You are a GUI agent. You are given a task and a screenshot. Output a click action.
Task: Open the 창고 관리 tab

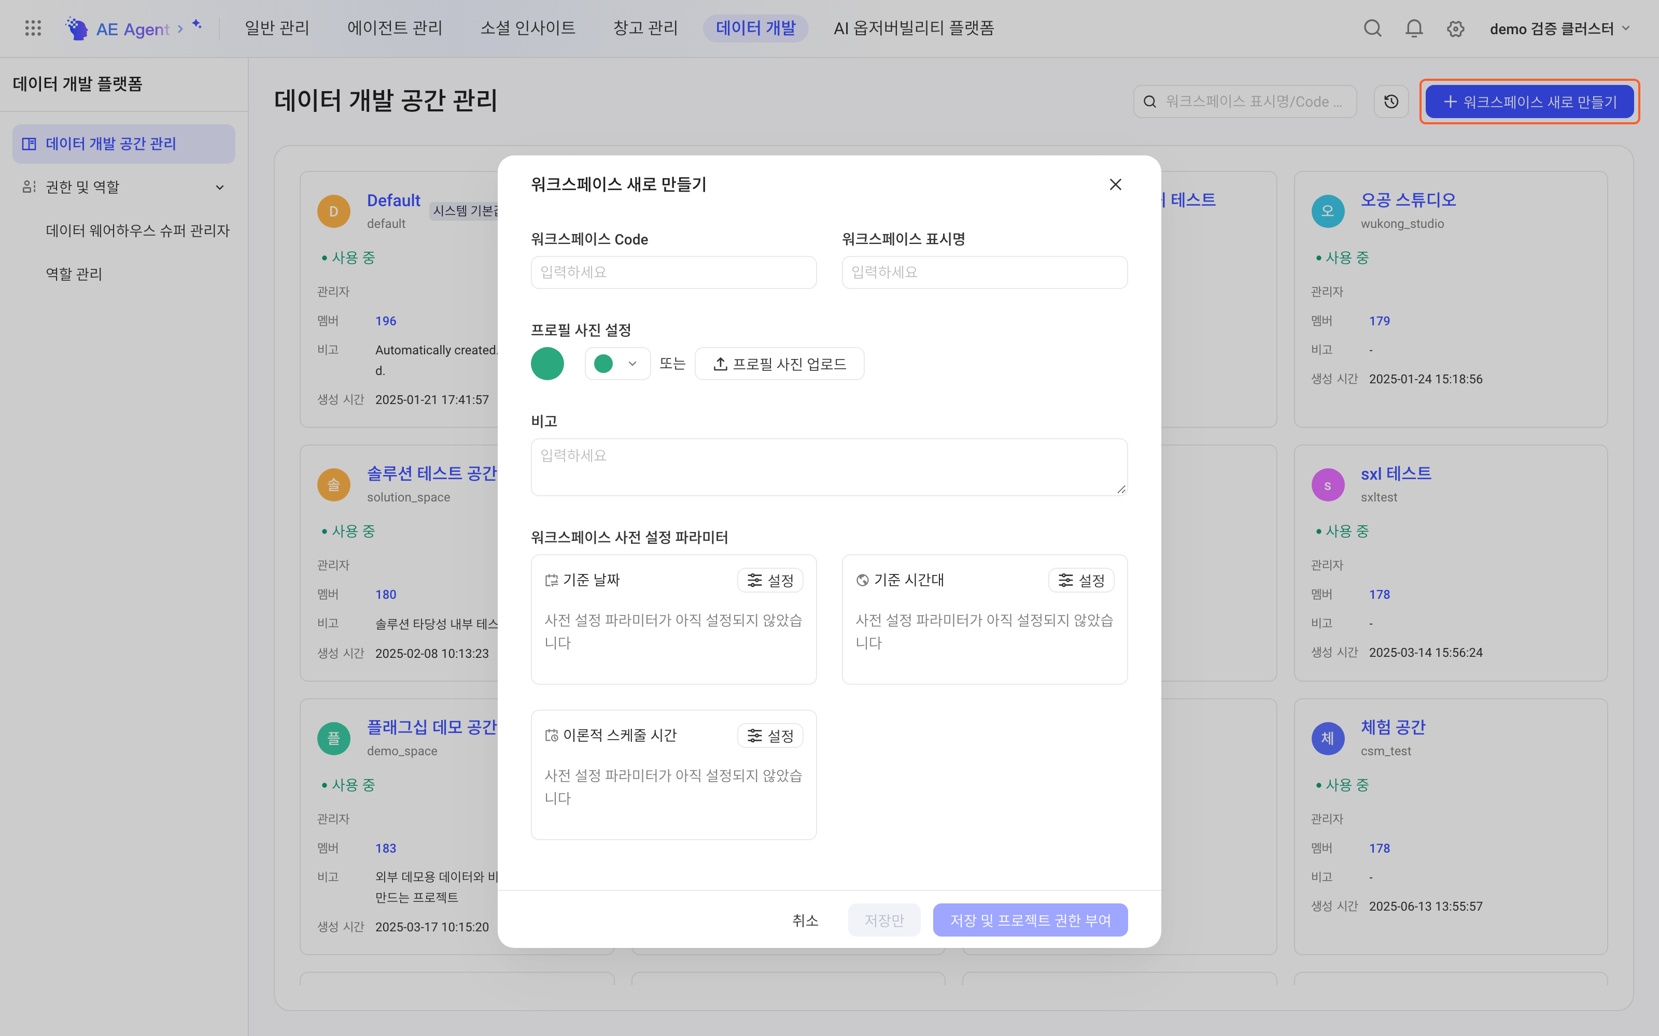point(645,28)
